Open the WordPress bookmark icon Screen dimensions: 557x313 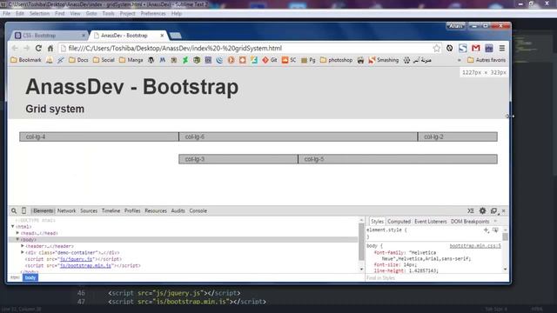pyautogui.click(x=151, y=60)
